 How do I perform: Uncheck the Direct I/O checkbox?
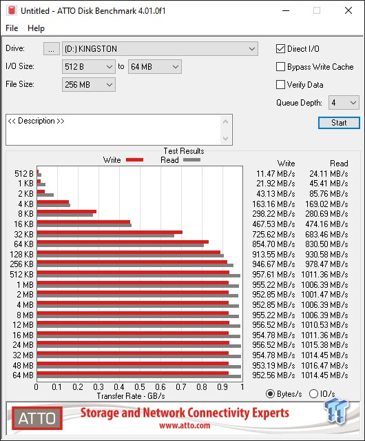280,49
